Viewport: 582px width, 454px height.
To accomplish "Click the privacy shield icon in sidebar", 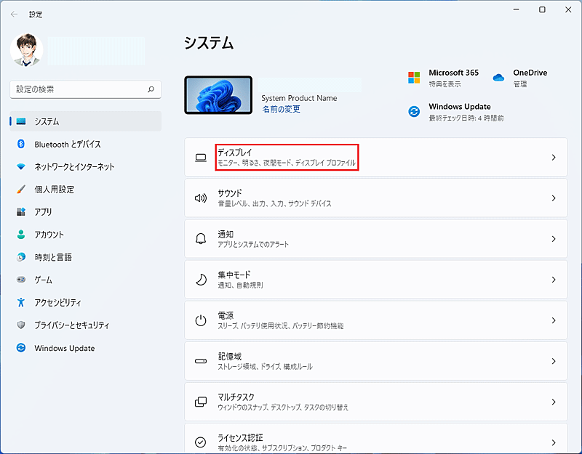I will pyautogui.click(x=21, y=325).
